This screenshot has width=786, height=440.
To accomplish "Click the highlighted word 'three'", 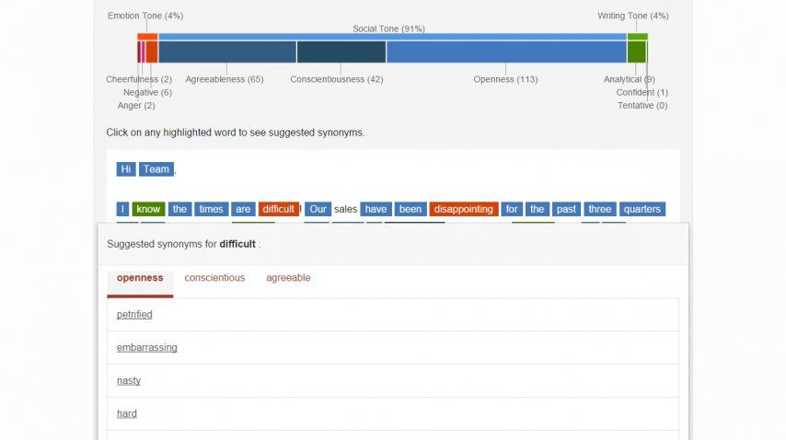I will click(599, 209).
